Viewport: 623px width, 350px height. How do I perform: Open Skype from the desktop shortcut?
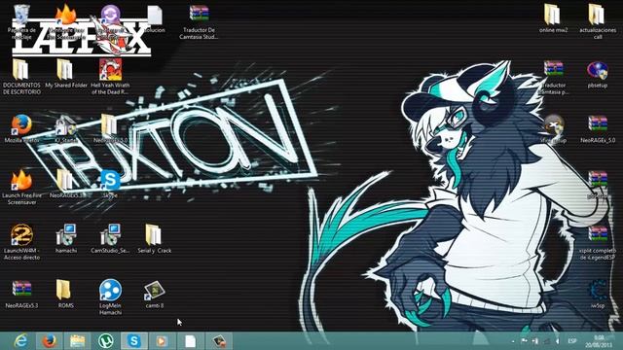click(x=110, y=180)
